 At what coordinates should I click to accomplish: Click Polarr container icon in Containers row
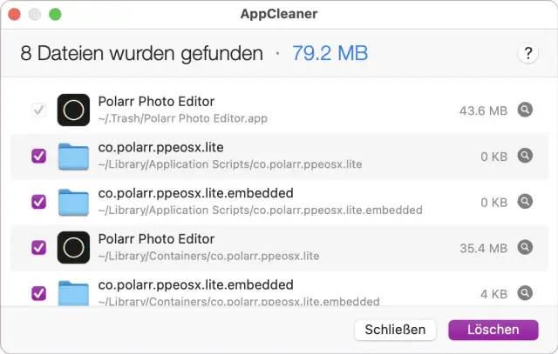(x=73, y=247)
